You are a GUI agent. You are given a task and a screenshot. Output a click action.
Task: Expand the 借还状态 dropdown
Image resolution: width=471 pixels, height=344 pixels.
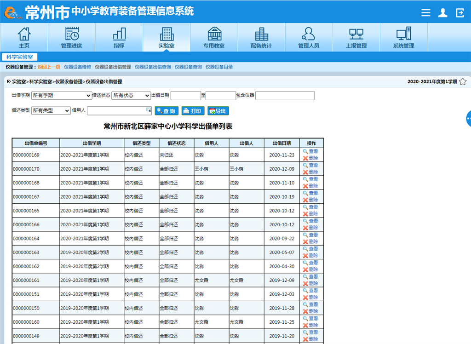131,96
